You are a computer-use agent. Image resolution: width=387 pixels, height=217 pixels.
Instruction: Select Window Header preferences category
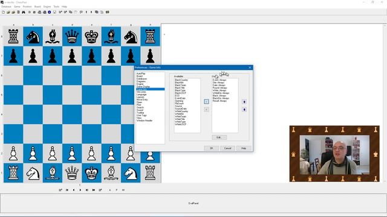145,121
